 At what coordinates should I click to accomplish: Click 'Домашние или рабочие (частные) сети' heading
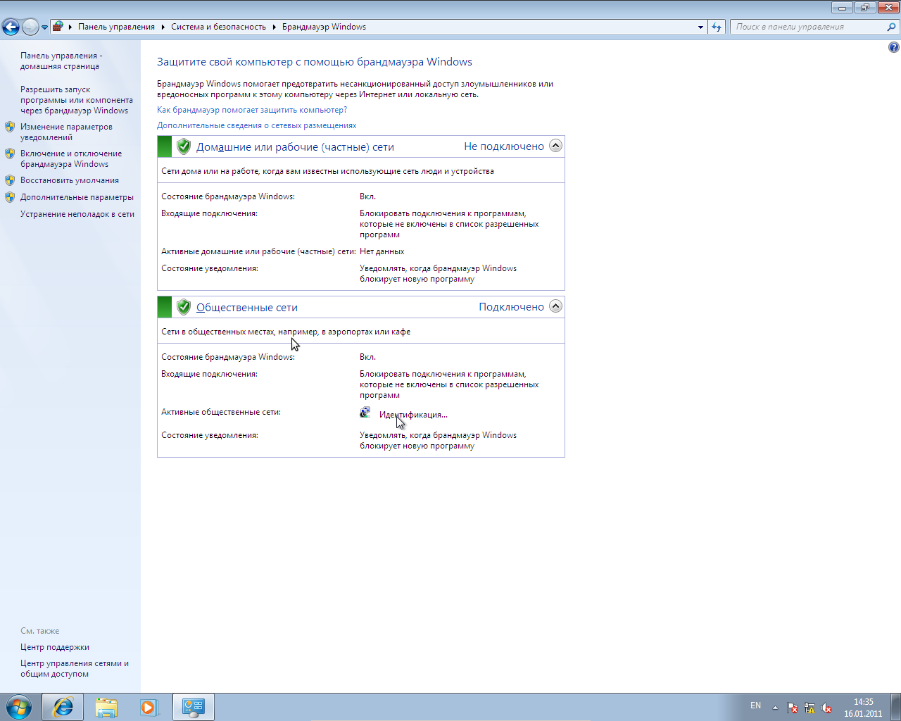click(295, 147)
